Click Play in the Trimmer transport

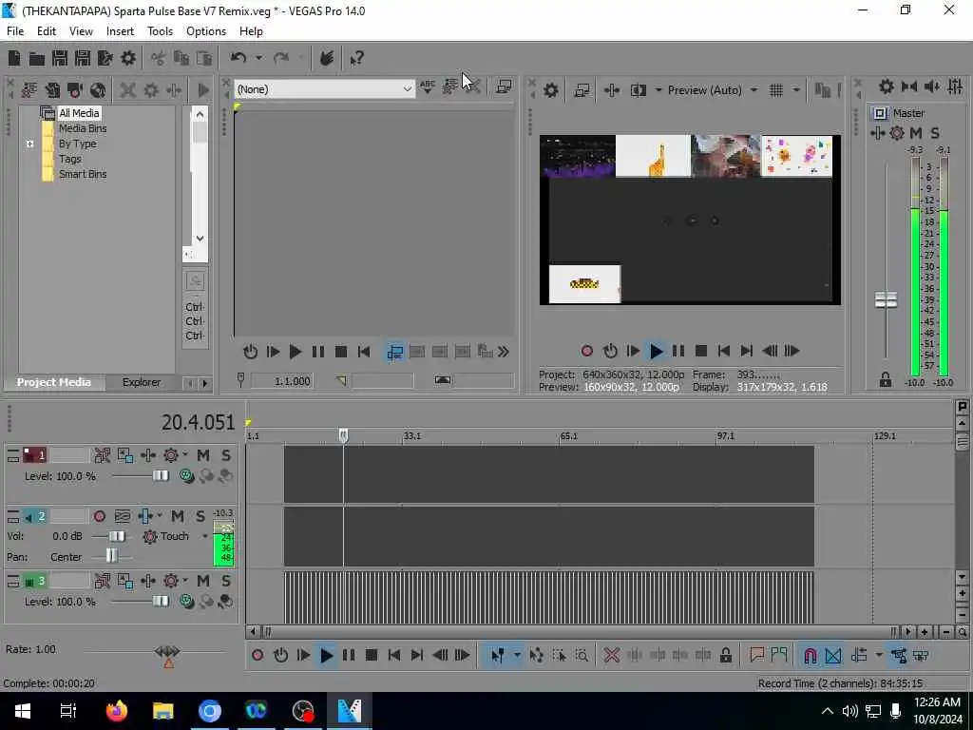[296, 352]
